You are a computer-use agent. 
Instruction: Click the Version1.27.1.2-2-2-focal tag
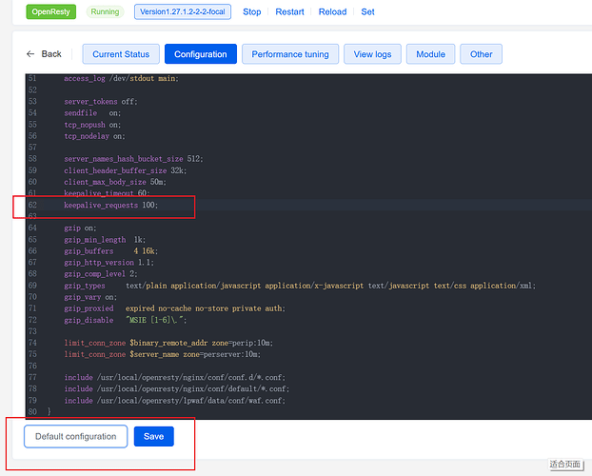coord(183,11)
